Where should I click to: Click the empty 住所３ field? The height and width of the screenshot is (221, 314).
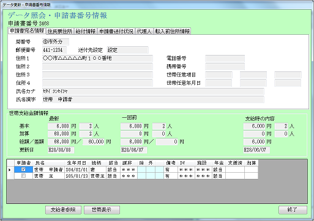(x=97, y=75)
